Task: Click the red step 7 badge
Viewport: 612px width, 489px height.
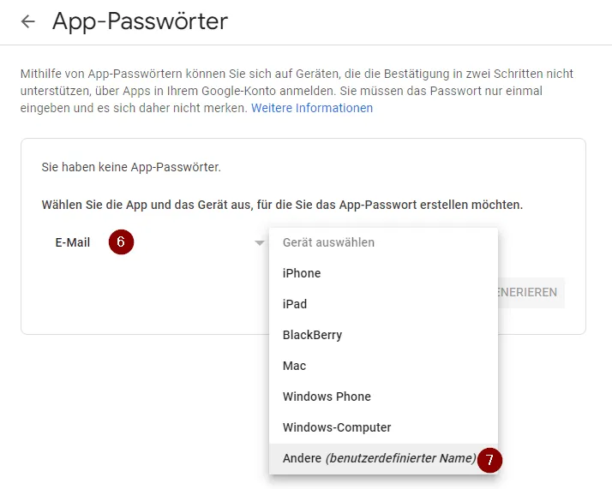Action: coord(489,459)
